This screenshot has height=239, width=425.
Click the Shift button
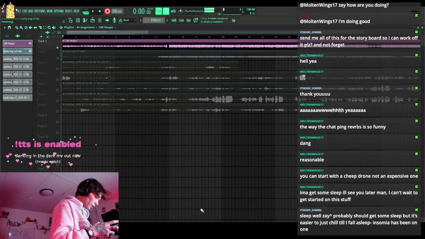pyautogui.click(x=174, y=20)
